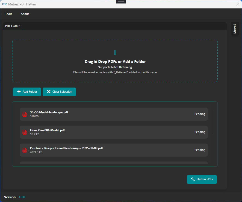Image resolution: width=242 pixels, height=202 pixels.
Task: Switch to the PDF Flatten tab
Action: (x=13, y=26)
